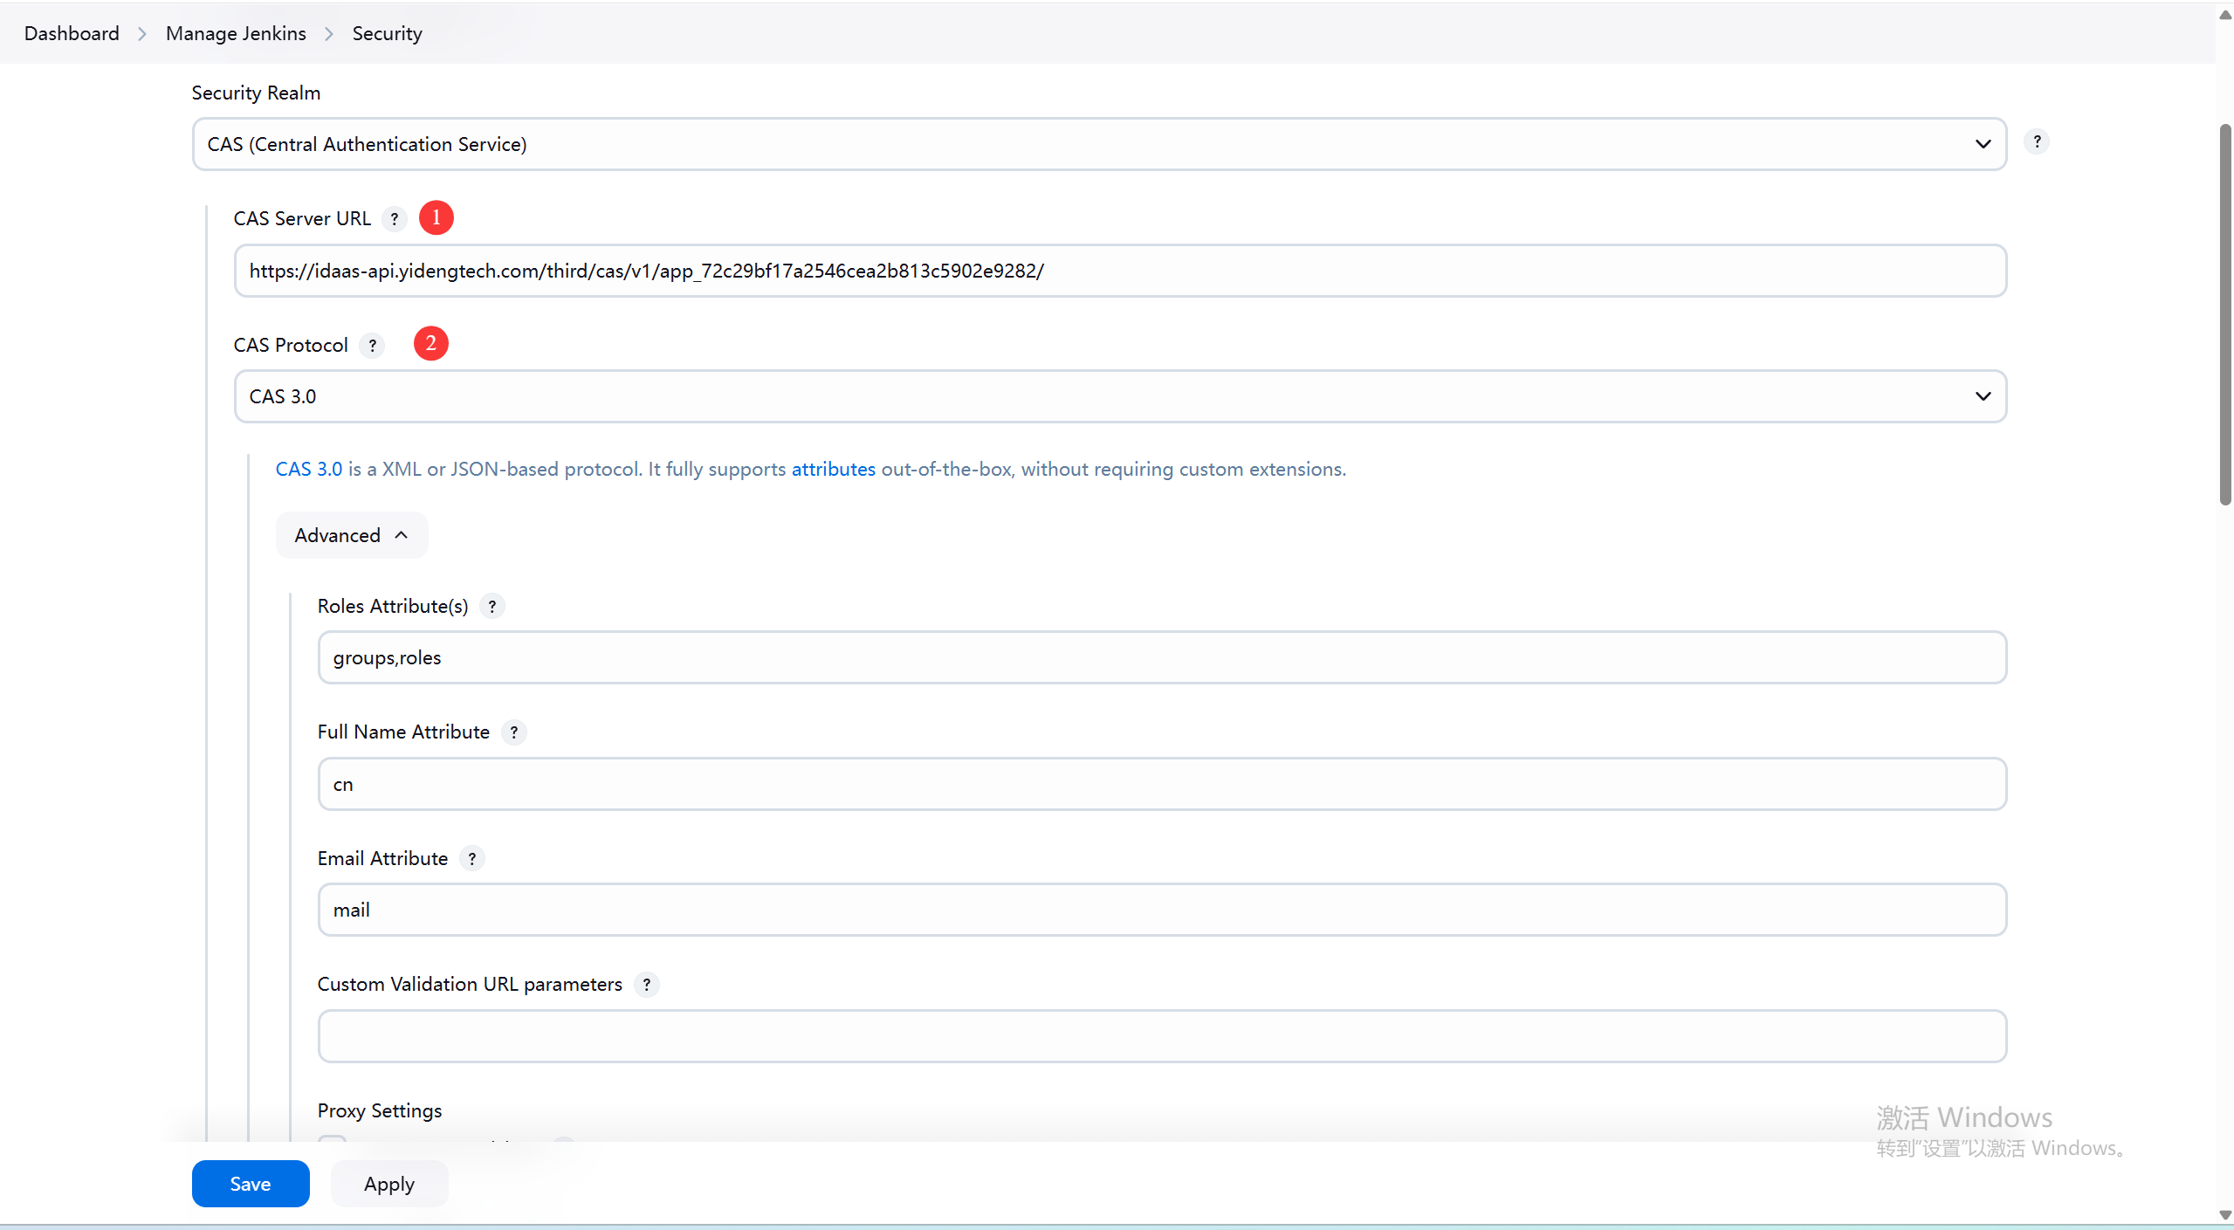Screen dimensions: 2234x1230
Task: Click help icon next to Security Realm dropdown
Action: tap(2036, 141)
